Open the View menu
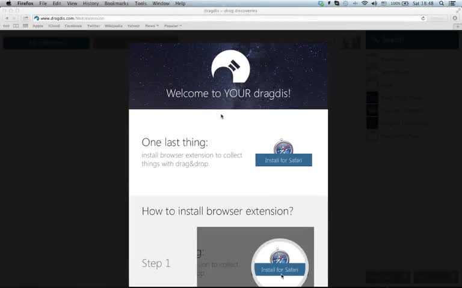 72,4
